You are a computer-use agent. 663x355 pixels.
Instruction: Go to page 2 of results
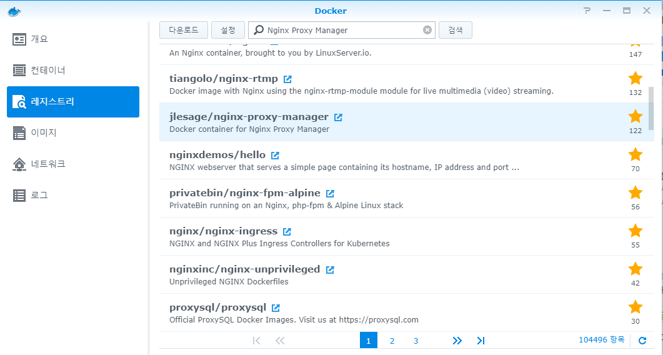[x=392, y=341]
